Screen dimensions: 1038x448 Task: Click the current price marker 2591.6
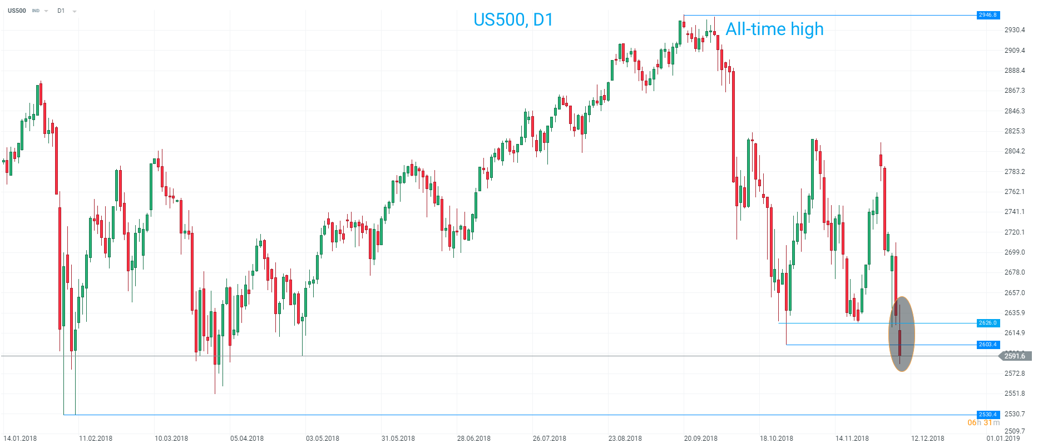tap(1015, 356)
